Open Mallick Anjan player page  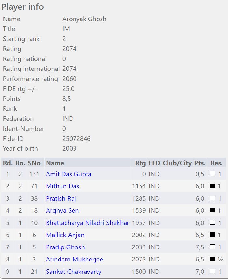click(65, 235)
